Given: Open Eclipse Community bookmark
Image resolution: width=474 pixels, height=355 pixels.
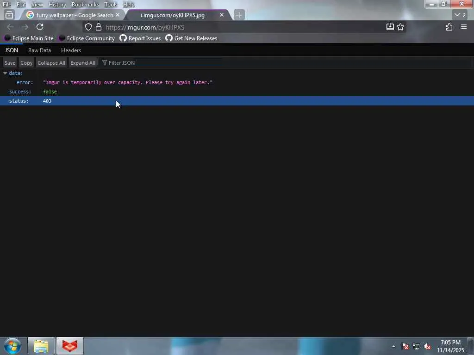Looking at the screenshot, I should [x=87, y=38].
